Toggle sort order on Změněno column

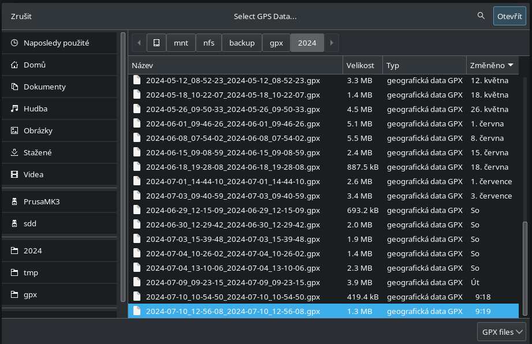[492, 65]
